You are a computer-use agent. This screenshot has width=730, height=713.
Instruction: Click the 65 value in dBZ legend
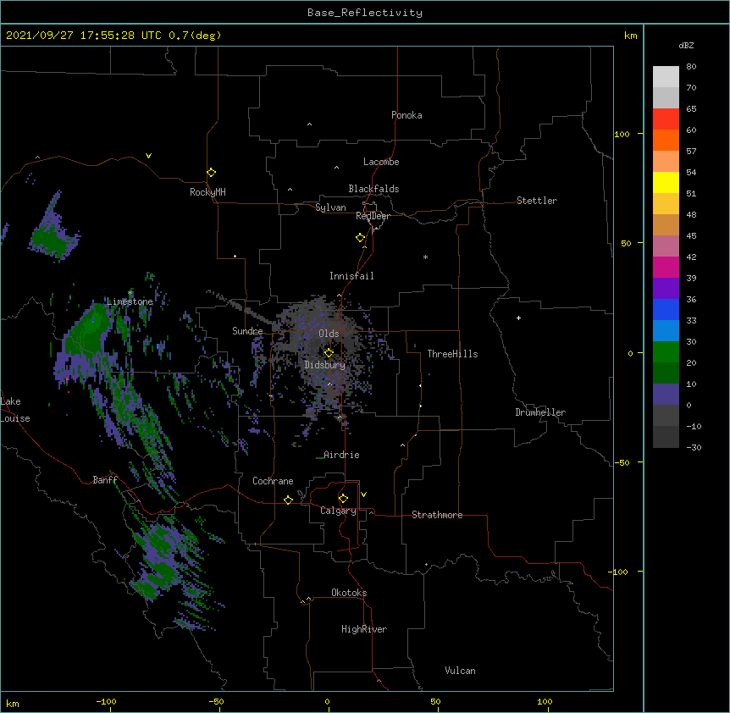[x=691, y=109]
